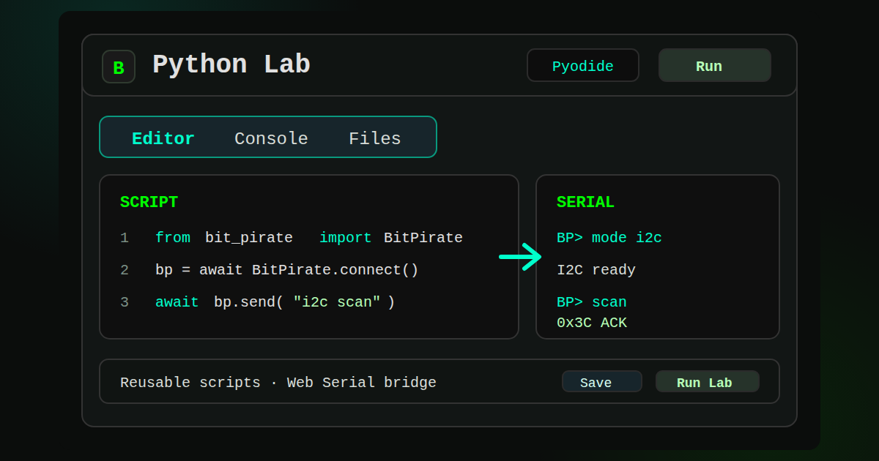Click the Pyodide button
The height and width of the screenshot is (461, 879).
click(583, 66)
